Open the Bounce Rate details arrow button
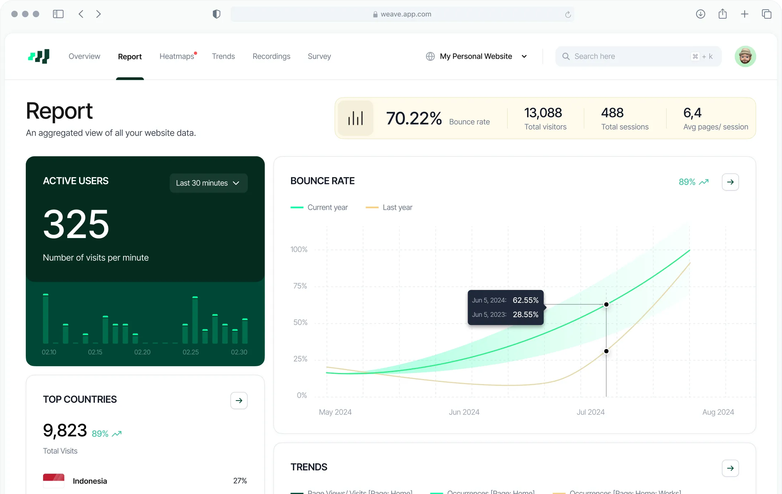The height and width of the screenshot is (494, 782). 730,182
